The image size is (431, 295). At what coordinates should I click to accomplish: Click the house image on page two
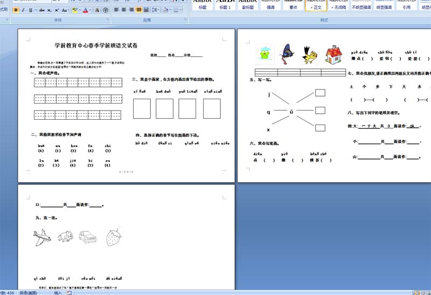(333, 55)
